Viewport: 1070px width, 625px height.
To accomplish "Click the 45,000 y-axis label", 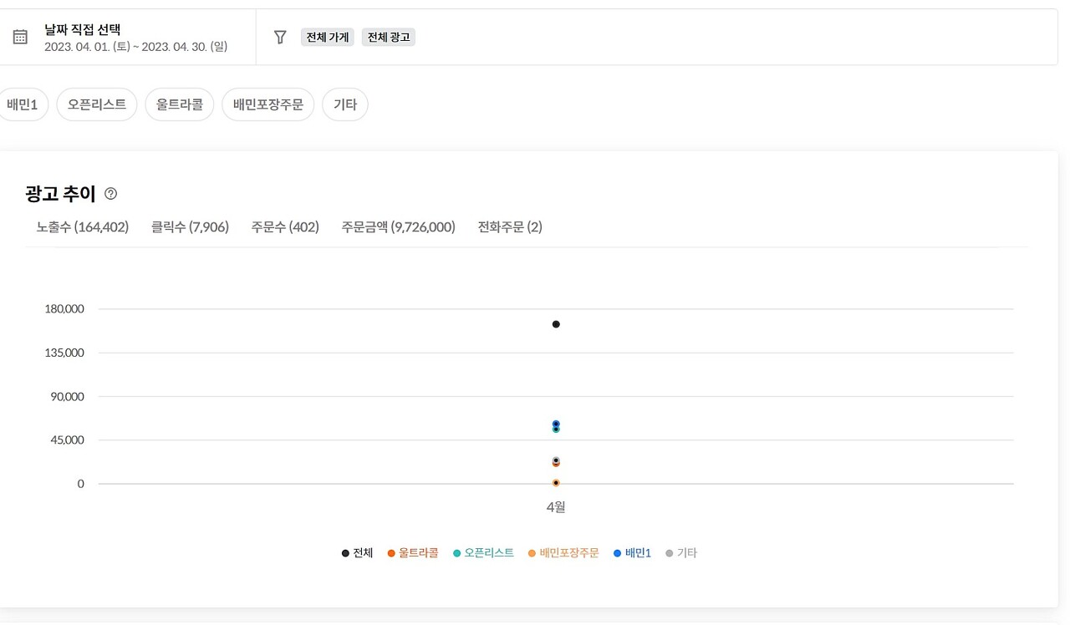I will (x=67, y=440).
